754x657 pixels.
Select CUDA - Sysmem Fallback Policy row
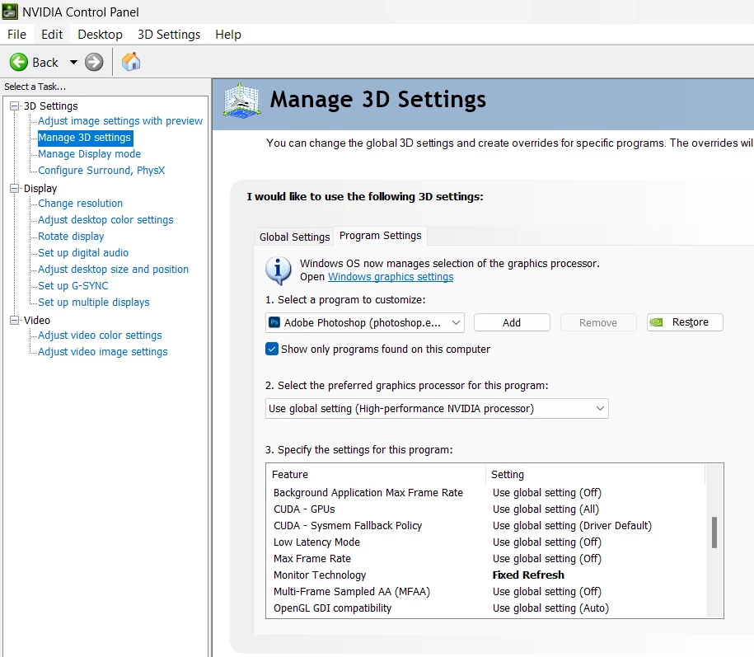485,526
